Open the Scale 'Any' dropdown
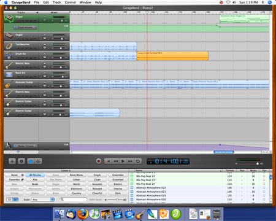276x221 pixels. click(x=43, y=200)
